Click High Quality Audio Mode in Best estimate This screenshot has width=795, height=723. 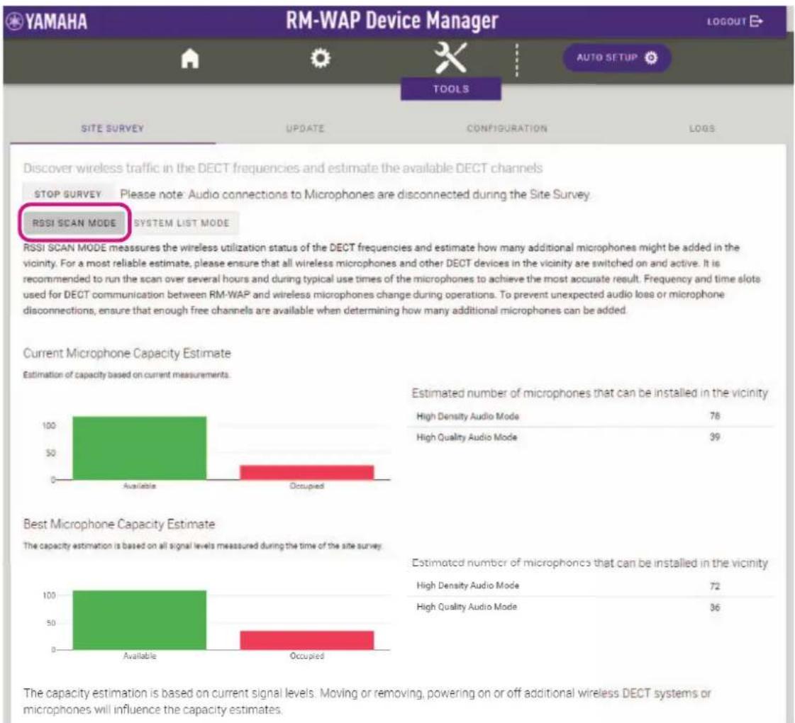pyautogui.click(x=467, y=607)
